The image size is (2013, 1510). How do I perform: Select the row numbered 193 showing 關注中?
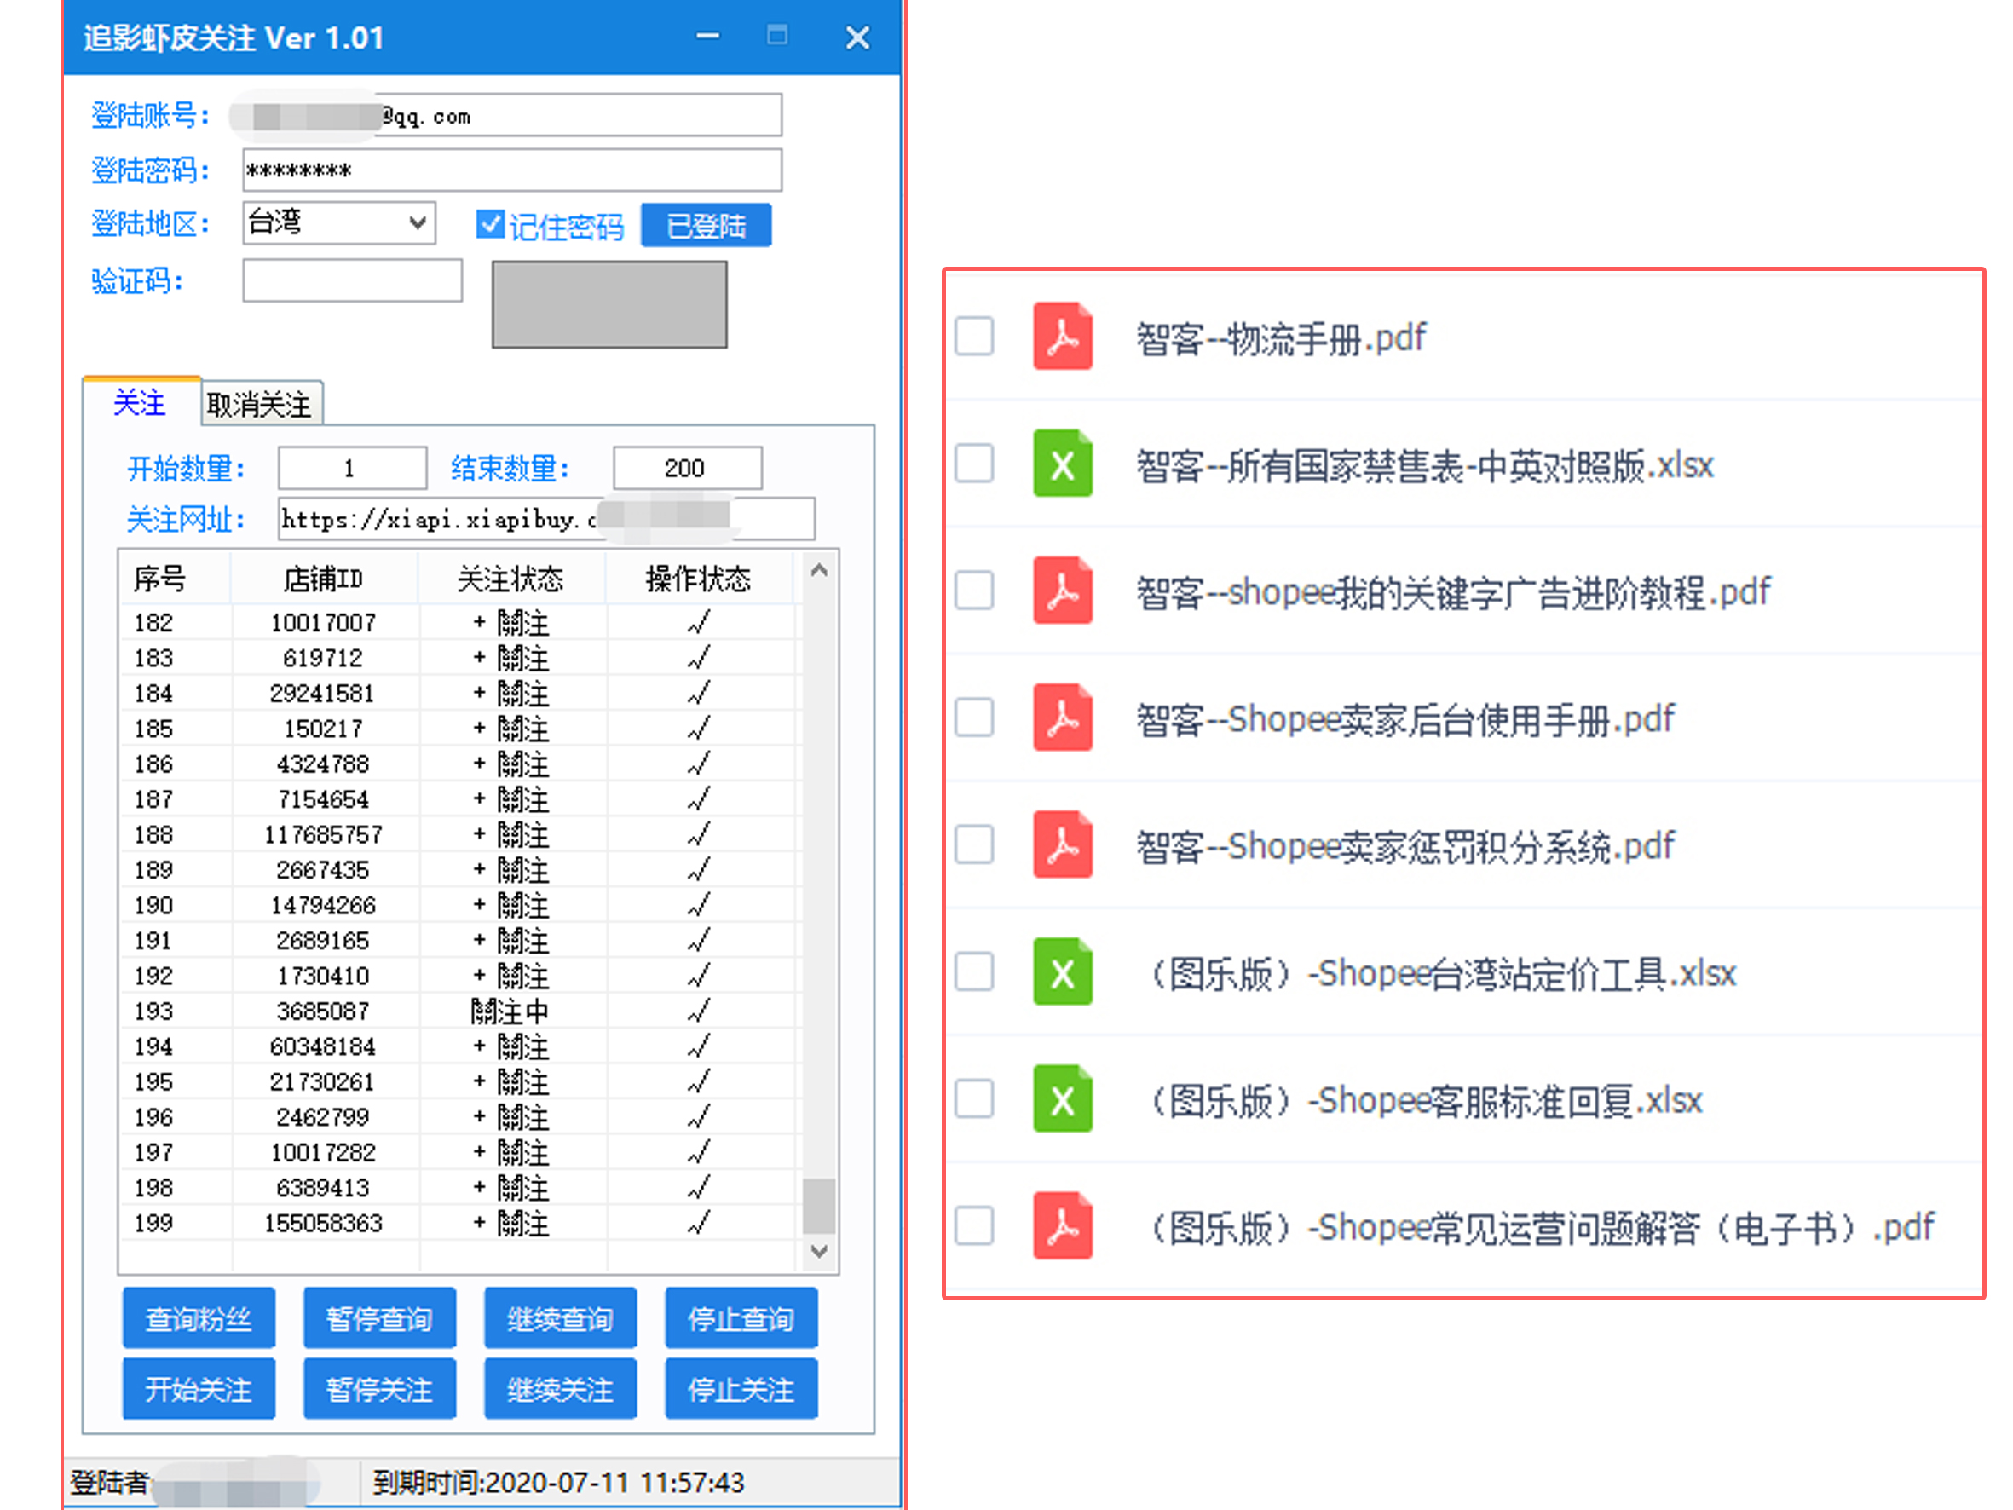tap(459, 1011)
